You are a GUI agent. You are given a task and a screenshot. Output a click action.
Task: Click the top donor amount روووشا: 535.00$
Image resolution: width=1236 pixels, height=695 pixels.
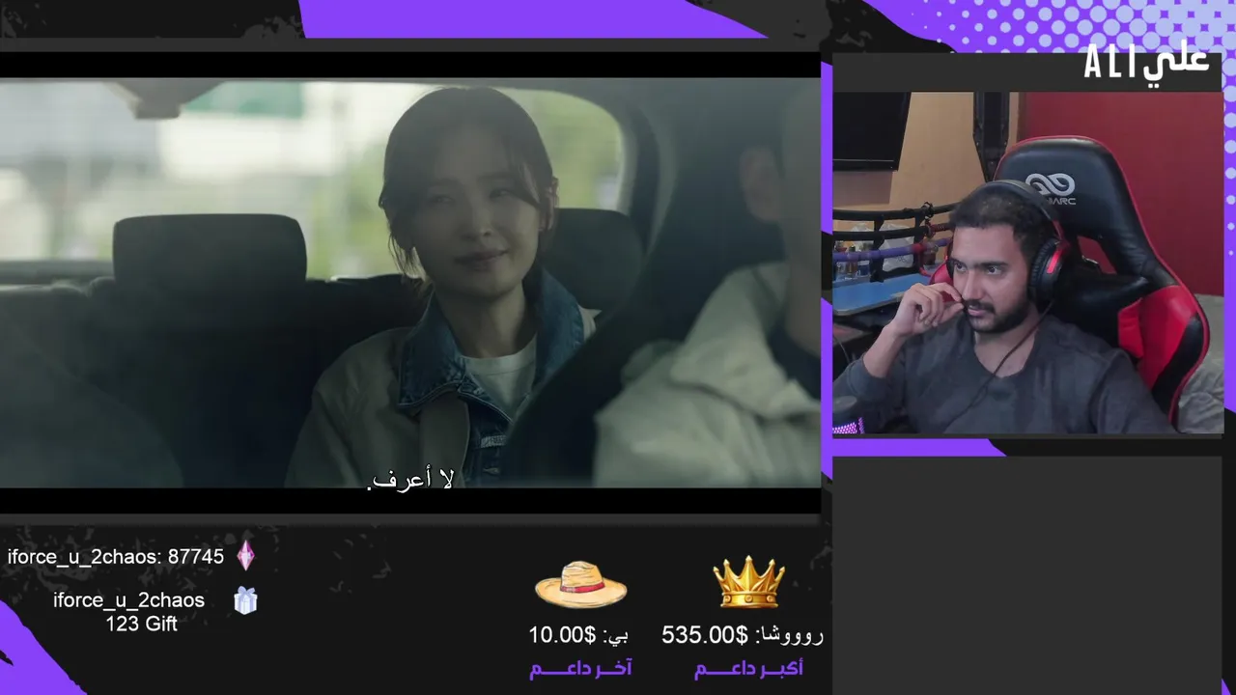tap(743, 635)
